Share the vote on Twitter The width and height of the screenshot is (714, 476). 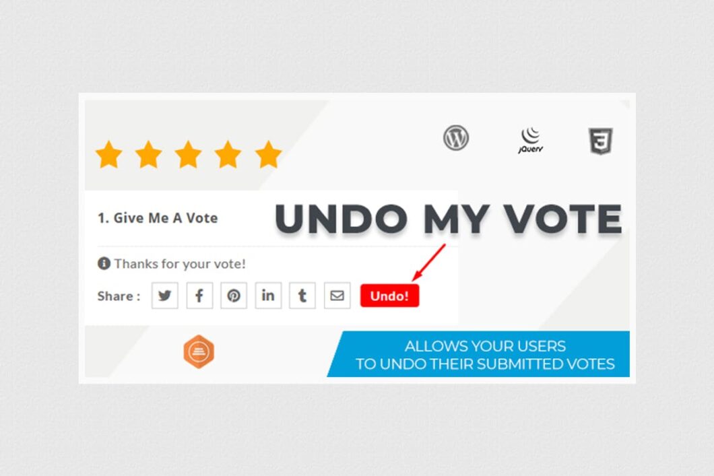[164, 295]
